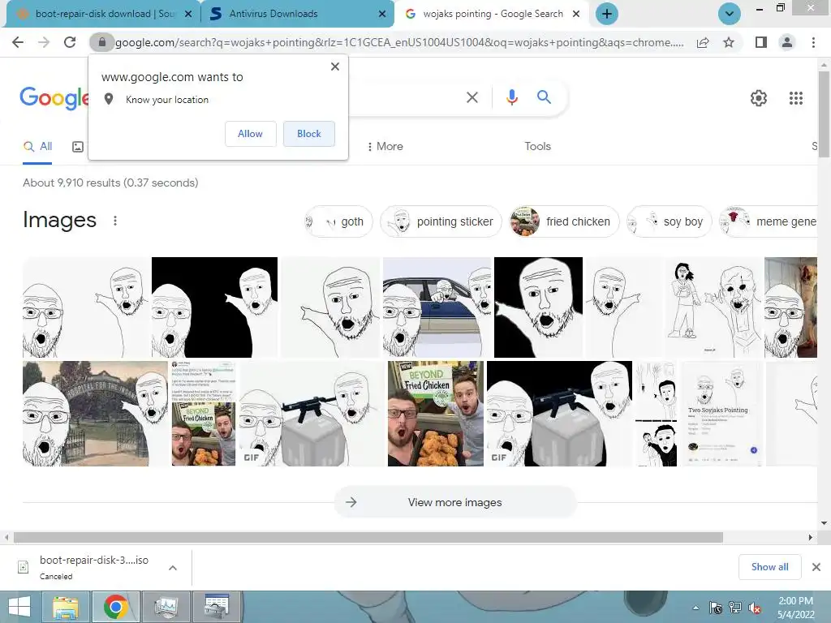Open the black background two wojaks thumbnail
This screenshot has width=831, height=623.
[x=214, y=307]
